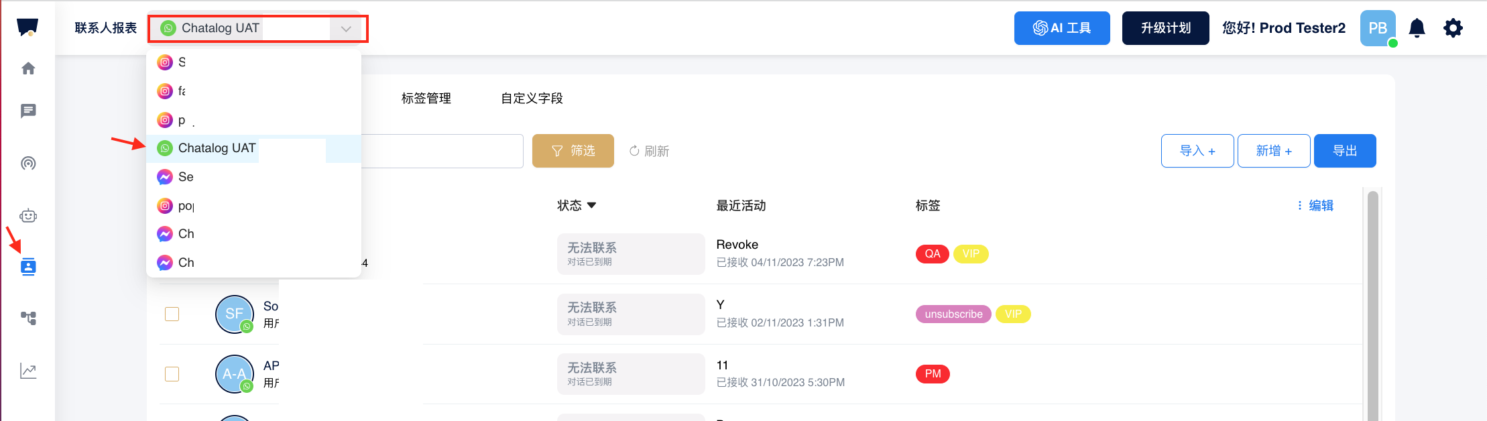Open the chatbot robot sidebar icon
The width and height of the screenshot is (1487, 421).
pos(28,216)
